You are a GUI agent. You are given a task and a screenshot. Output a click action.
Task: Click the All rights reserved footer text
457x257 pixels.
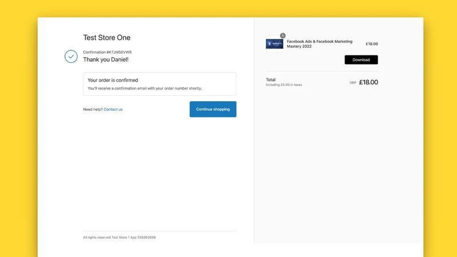(x=119, y=238)
